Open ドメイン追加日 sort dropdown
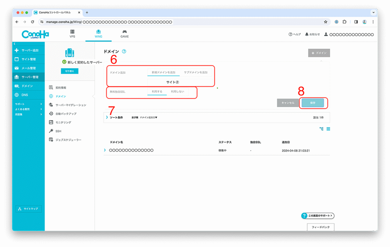The width and height of the screenshot is (390, 247). coord(149,117)
